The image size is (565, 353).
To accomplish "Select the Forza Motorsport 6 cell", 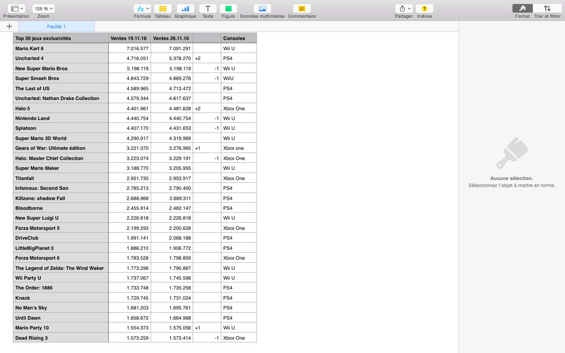I will point(61,258).
